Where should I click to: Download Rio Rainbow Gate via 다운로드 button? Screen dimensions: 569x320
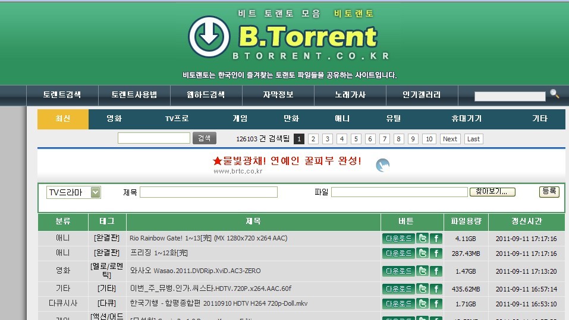click(398, 239)
